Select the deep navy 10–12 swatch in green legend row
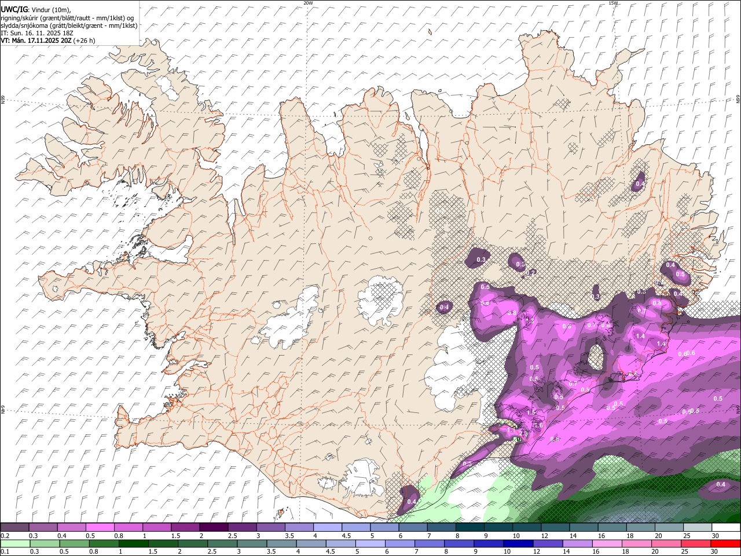Viewport: 741px width, 556px height. pyautogui.click(x=518, y=543)
